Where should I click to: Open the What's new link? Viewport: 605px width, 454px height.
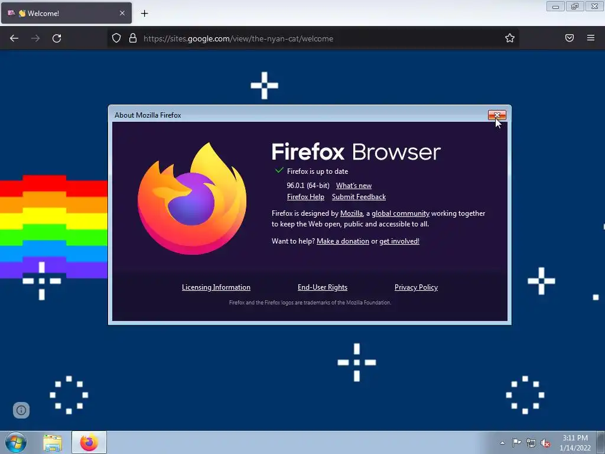353,186
